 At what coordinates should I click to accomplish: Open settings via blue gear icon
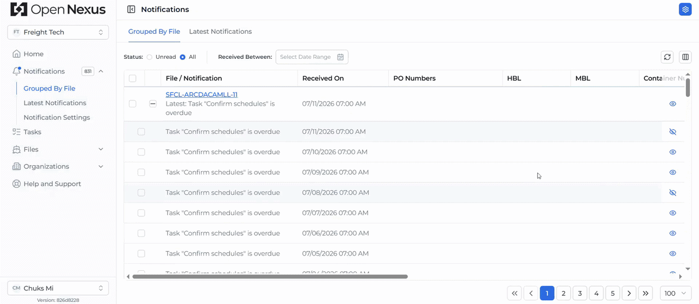coord(685,9)
